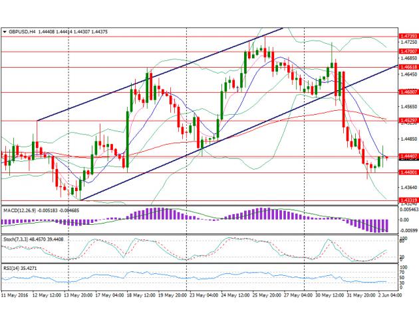
Task: Click the 1.46007 price level label
Action: [408, 92]
